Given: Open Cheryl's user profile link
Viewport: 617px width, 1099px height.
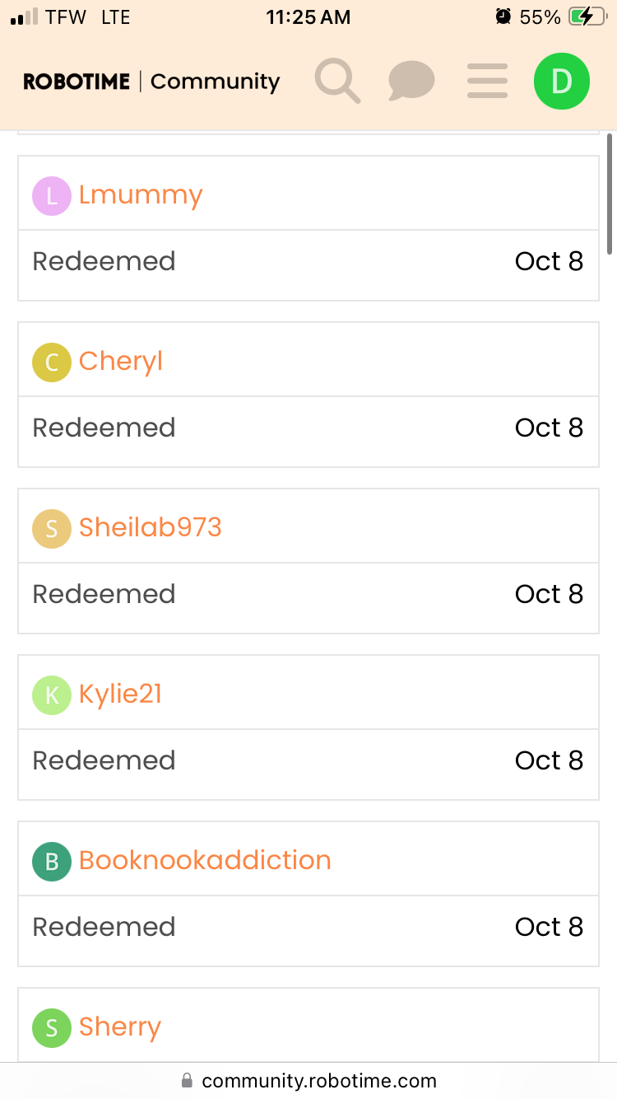Looking at the screenshot, I should tap(121, 362).
